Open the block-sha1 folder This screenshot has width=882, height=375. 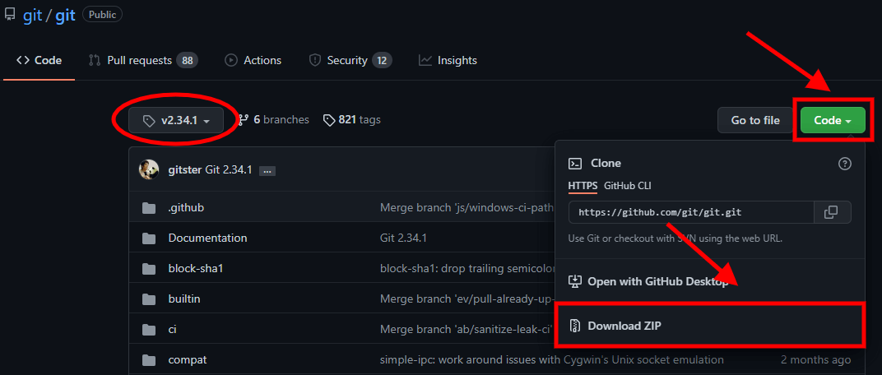[x=196, y=269]
